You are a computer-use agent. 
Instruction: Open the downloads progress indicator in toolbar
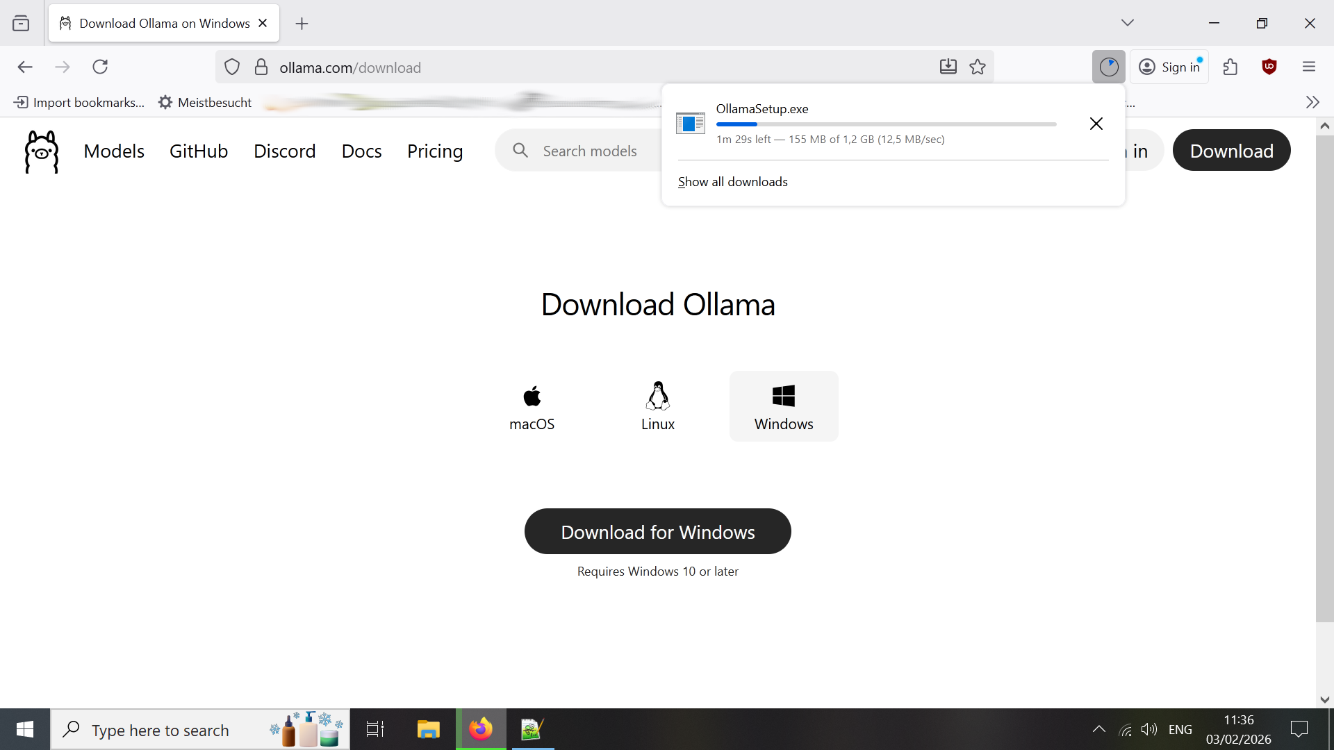coord(1108,67)
